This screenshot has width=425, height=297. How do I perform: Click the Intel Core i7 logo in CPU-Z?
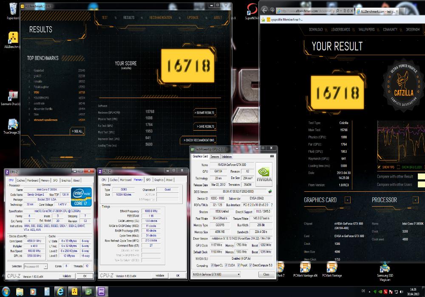click(82, 196)
